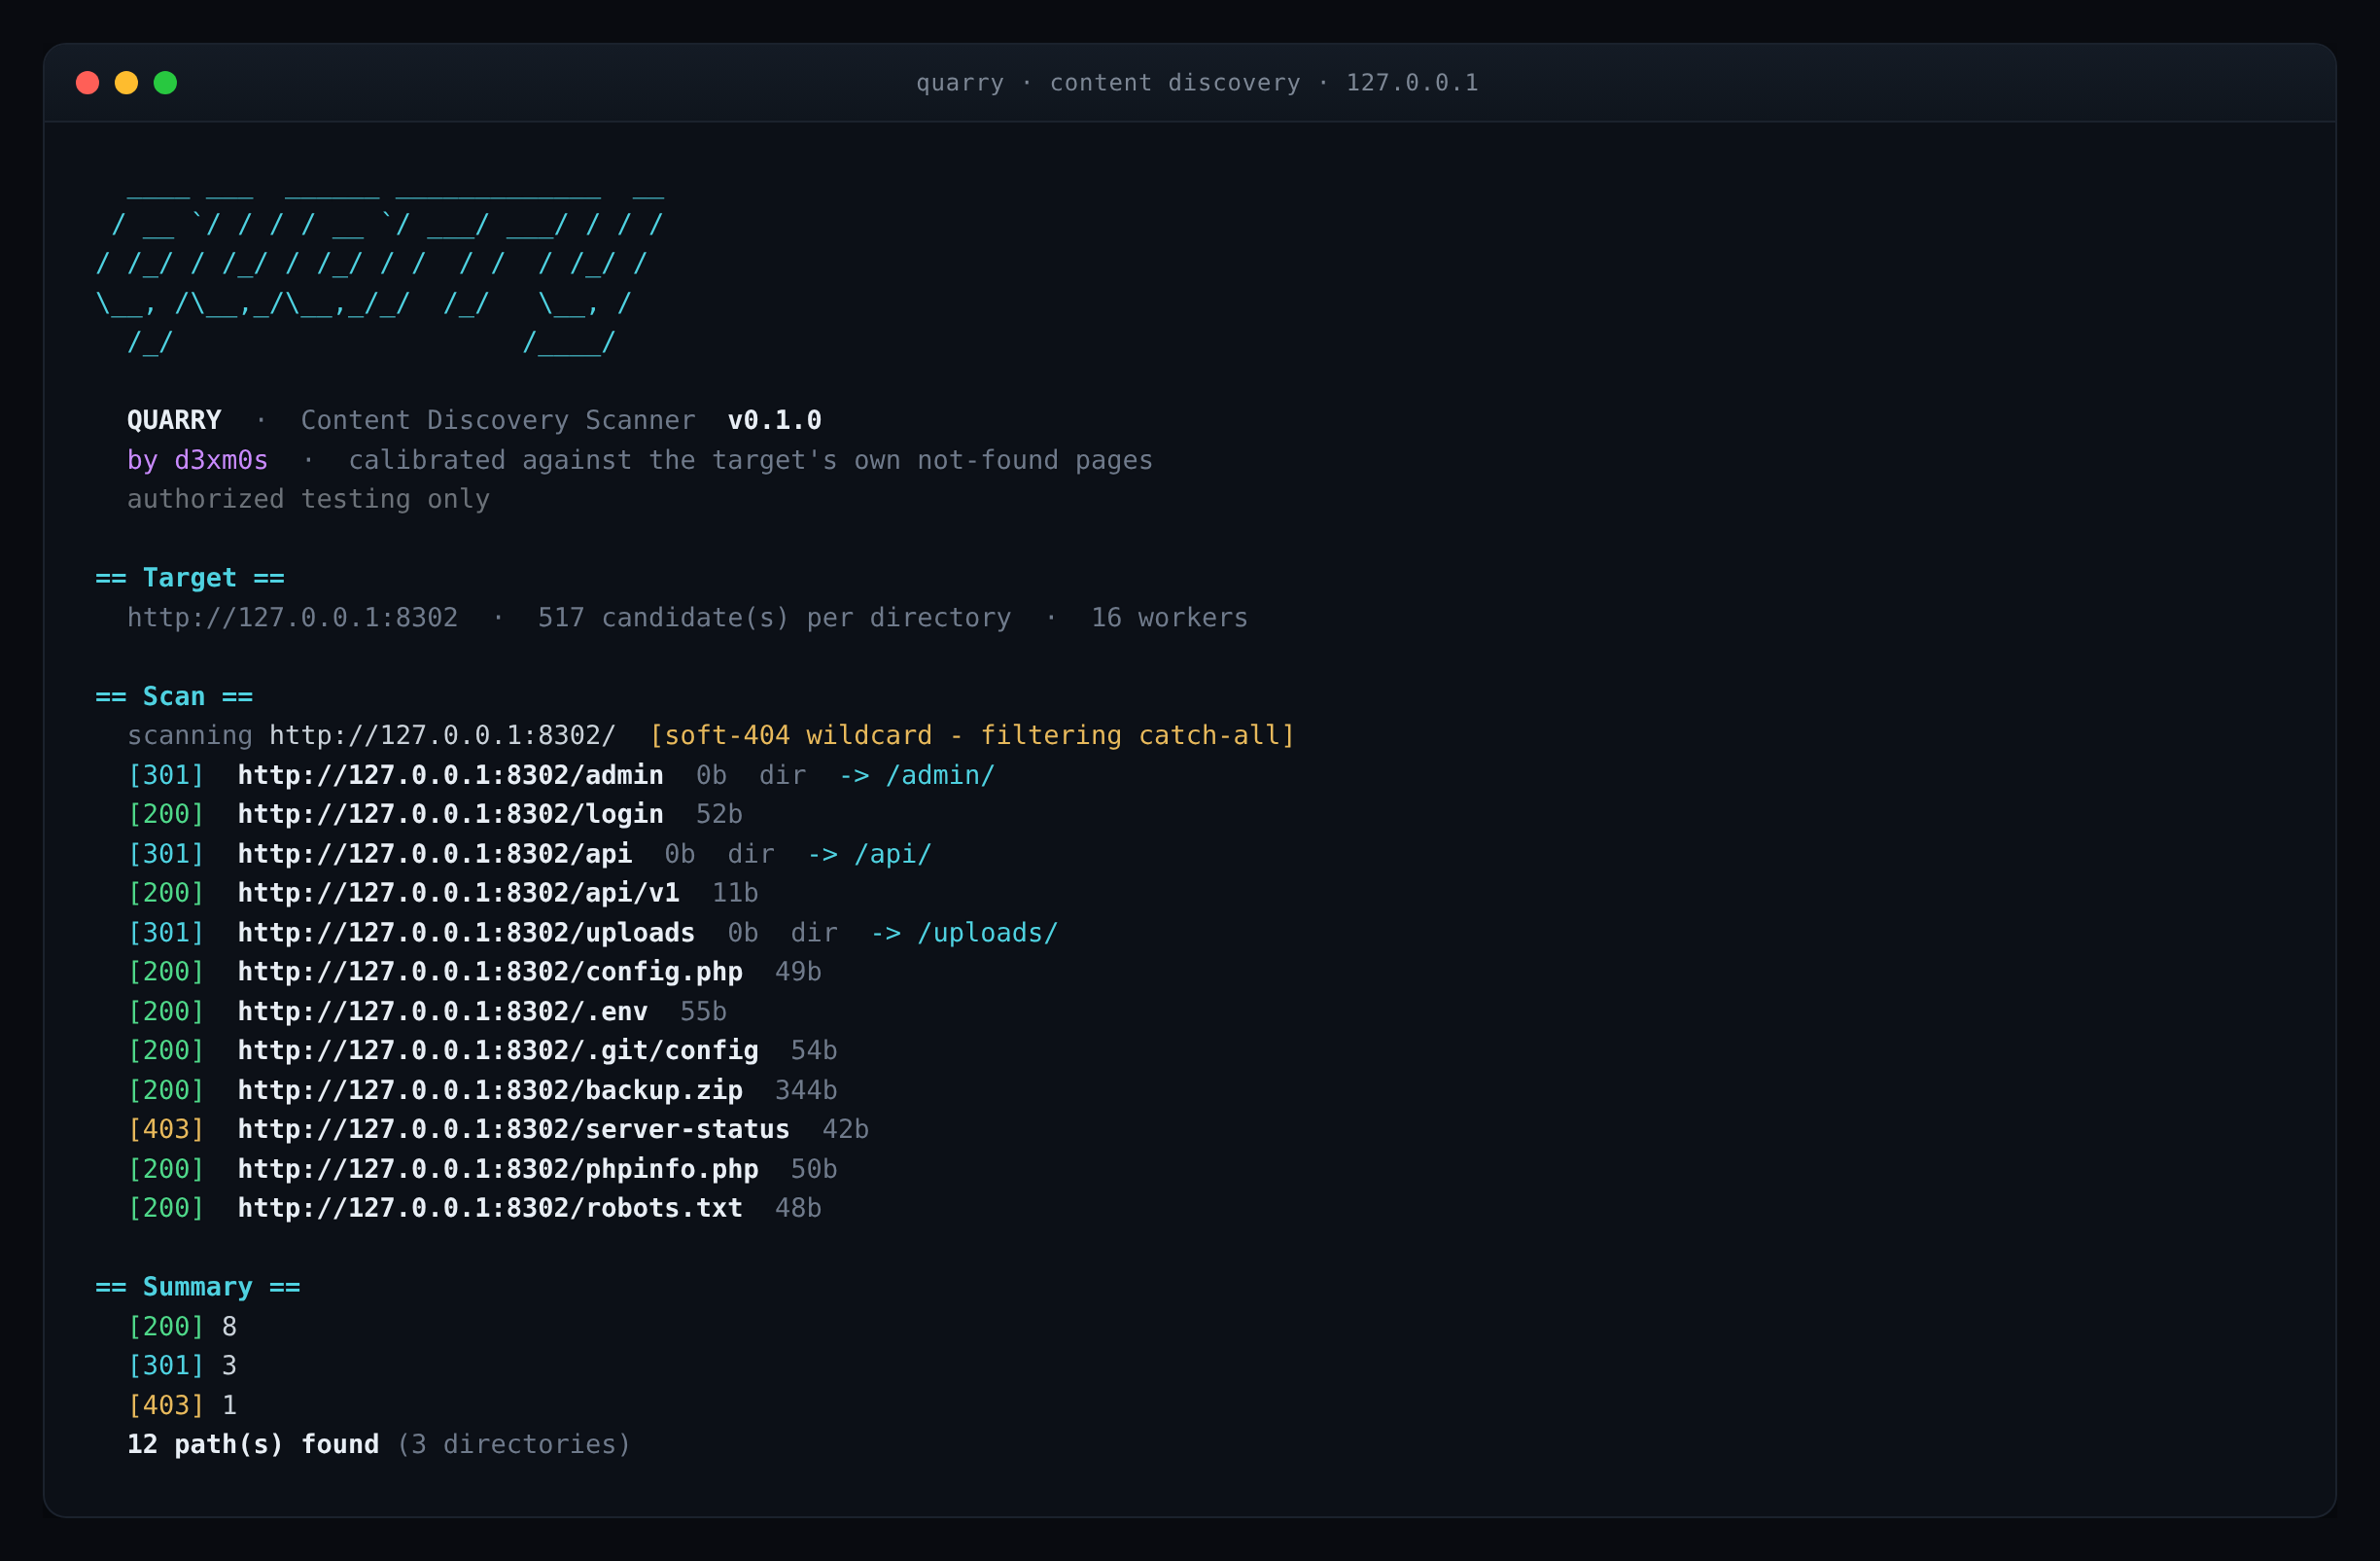The image size is (2380, 1561).
Task: Open the /.git/config result URL
Action: [x=498, y=1050]
